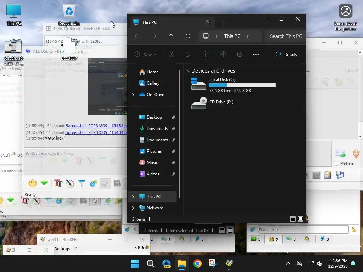
Task: Click the blue gear settings icon in ALL USERS chat
Action: click(x=93, y=183)
